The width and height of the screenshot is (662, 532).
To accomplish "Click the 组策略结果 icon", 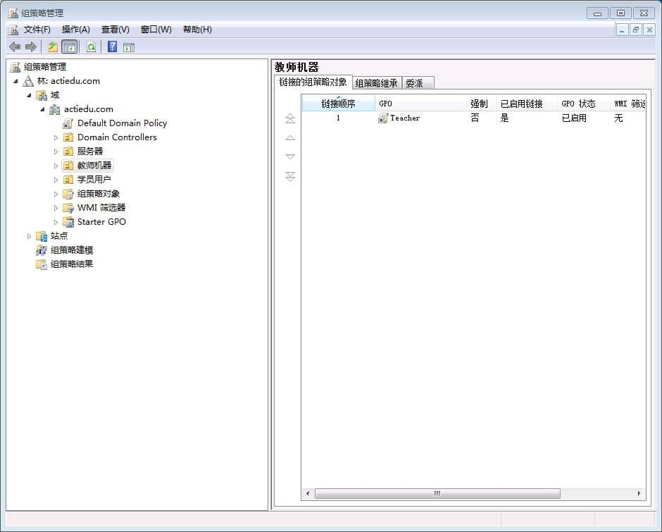I will tap(42, 264).
